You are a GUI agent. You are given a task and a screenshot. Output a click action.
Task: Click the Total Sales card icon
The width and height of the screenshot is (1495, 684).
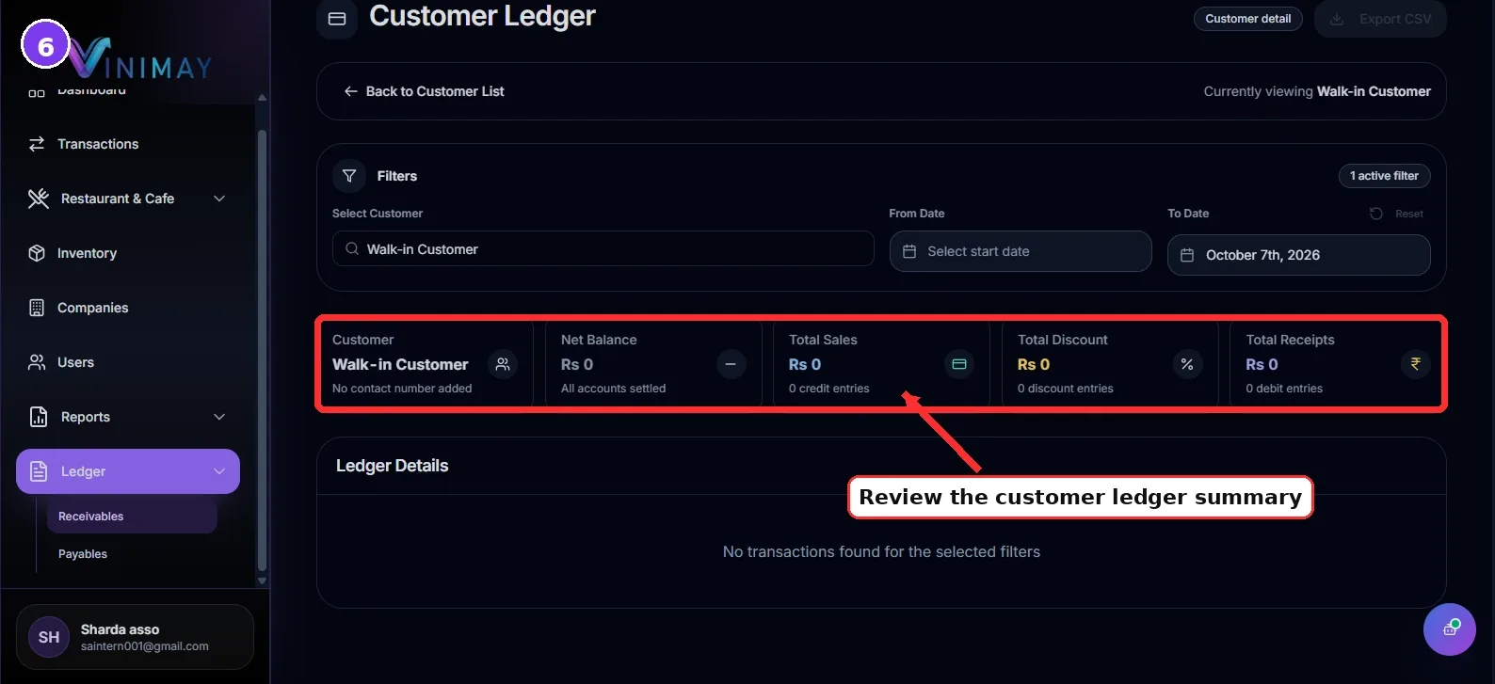pos(959,364)
